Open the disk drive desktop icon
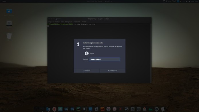Viewport: 199px width, 112px height. pyautogui.click(x=9, y=23)
